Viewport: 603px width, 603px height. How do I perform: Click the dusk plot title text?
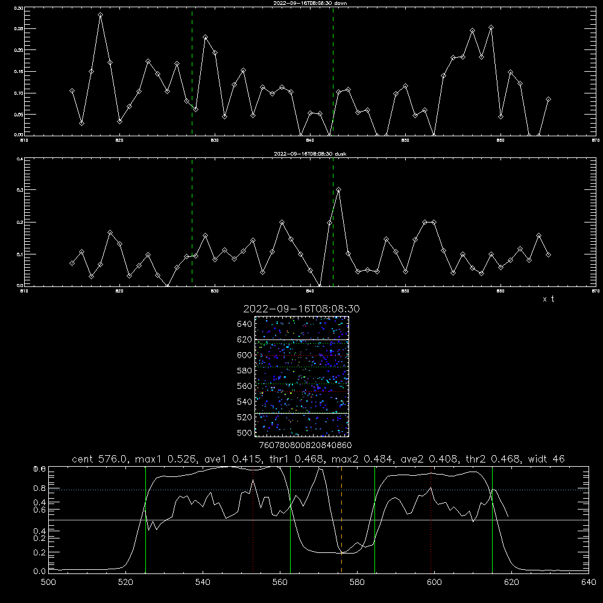310,153
